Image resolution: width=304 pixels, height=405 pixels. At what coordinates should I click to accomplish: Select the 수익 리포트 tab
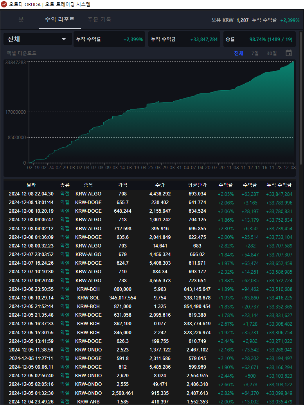60,20
